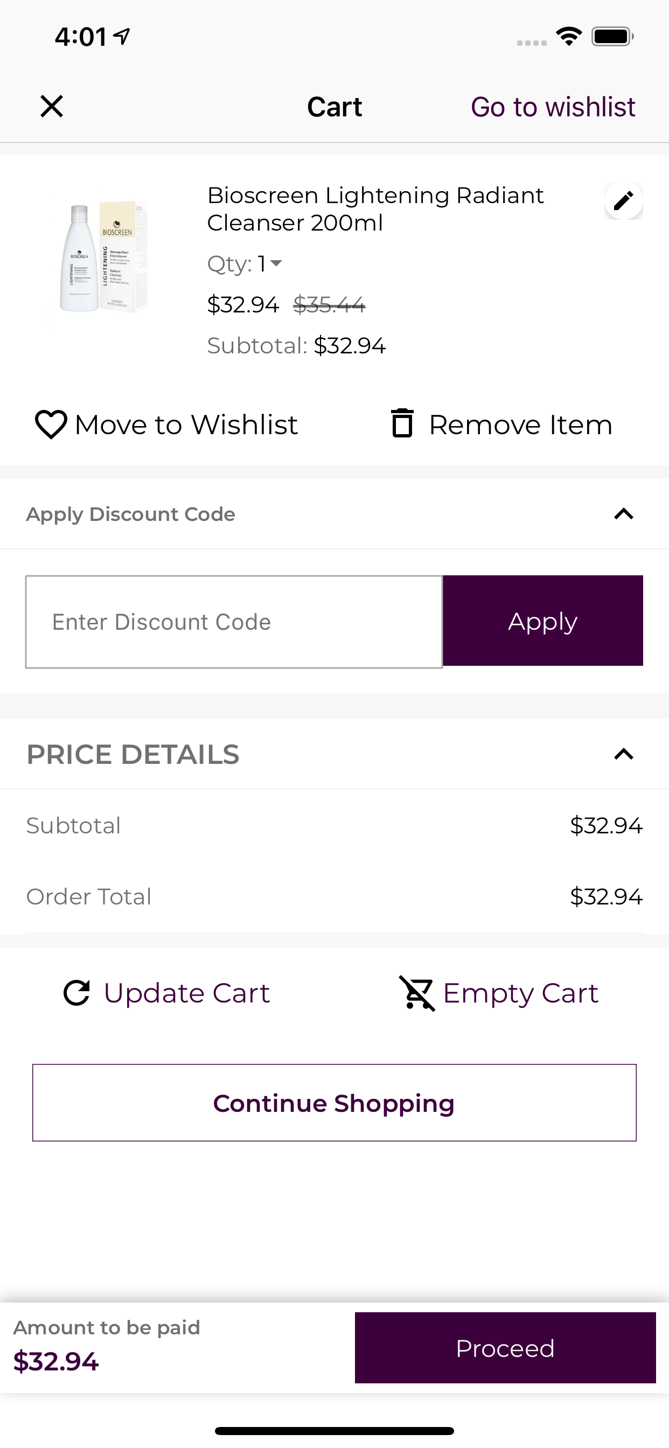Close the cart with the X icon

point(52,106)
